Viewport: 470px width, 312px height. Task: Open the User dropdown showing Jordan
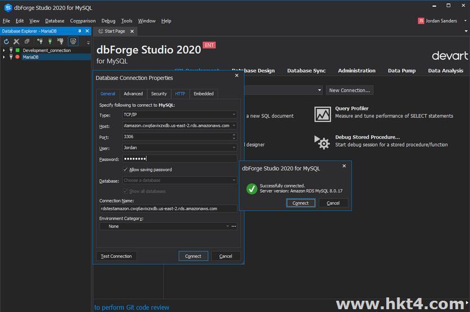click(179, 147)
